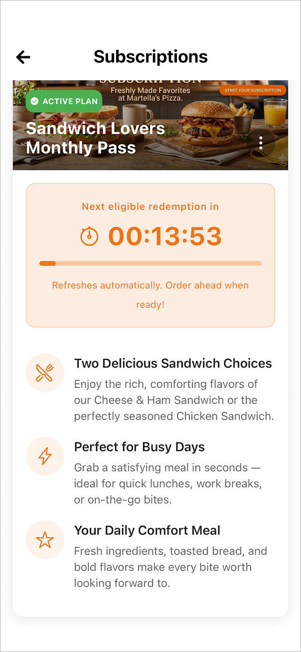
Task: Select Perfect for Busy Days heading
Action: (x=140, y=447)
